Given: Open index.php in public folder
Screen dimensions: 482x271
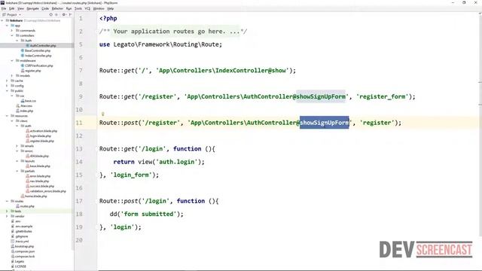Looking at the screenshot, I should click(24, 111).
